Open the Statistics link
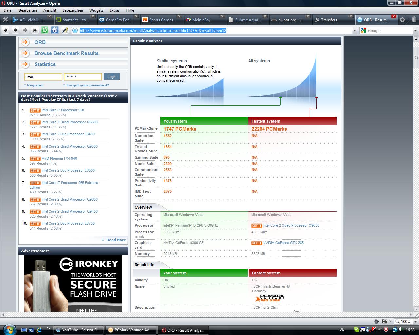Image resolution: width=419 pixels, height=335 pixels. pyautogui.click(x=45, y=64)
